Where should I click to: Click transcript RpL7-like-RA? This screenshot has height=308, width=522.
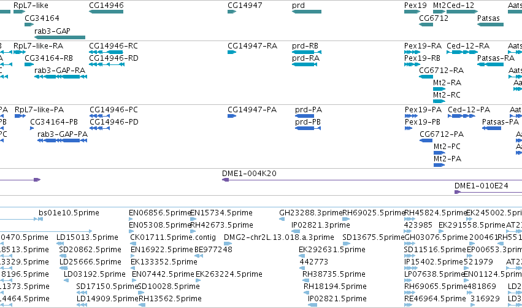click(x=20, y=52)
